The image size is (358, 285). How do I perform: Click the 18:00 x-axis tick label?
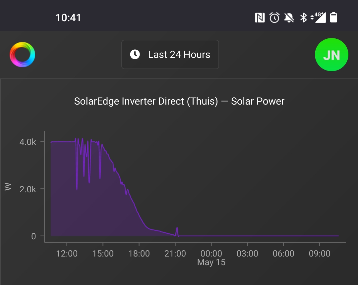(x=139, y=254)
